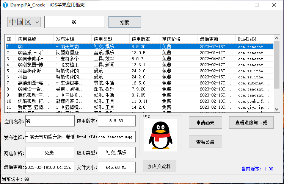The image size is (284, 184).
Task: Open the 中国区 region dropdown
Action: point(24,22)
